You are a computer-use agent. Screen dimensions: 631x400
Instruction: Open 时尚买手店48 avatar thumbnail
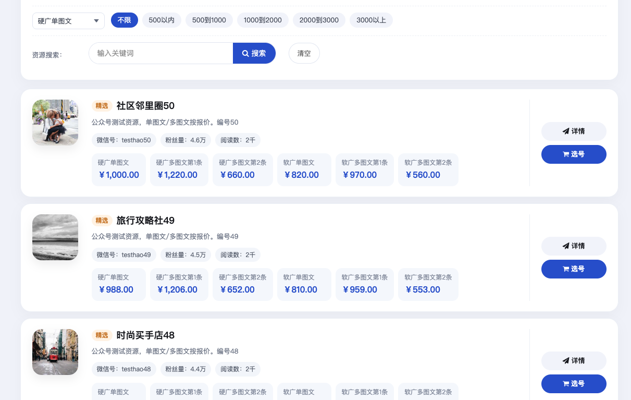click(x=55, y=352)
